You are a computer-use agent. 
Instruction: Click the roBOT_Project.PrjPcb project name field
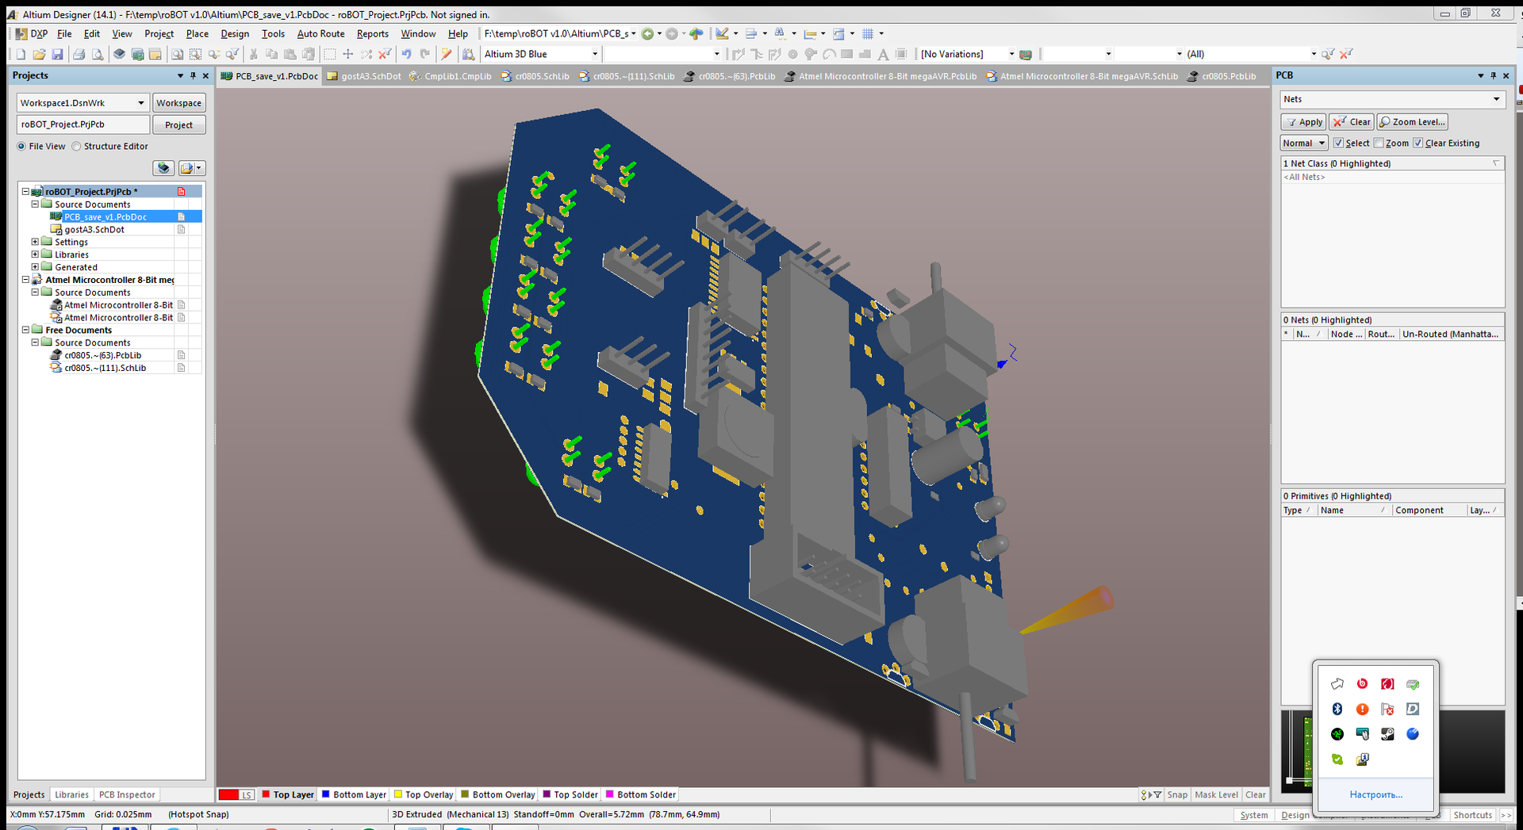coord(83,124)
